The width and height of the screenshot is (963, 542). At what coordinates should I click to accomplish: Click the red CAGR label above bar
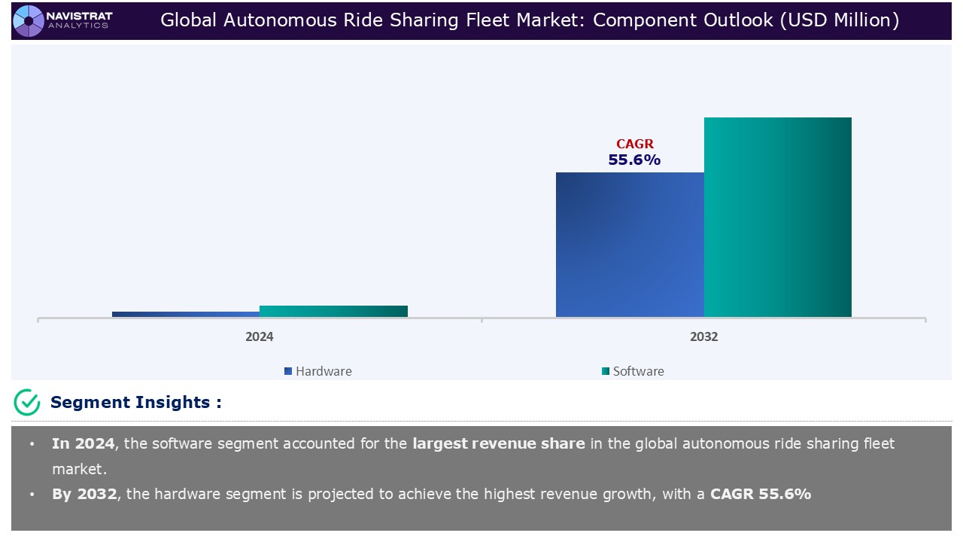[634, 144]
